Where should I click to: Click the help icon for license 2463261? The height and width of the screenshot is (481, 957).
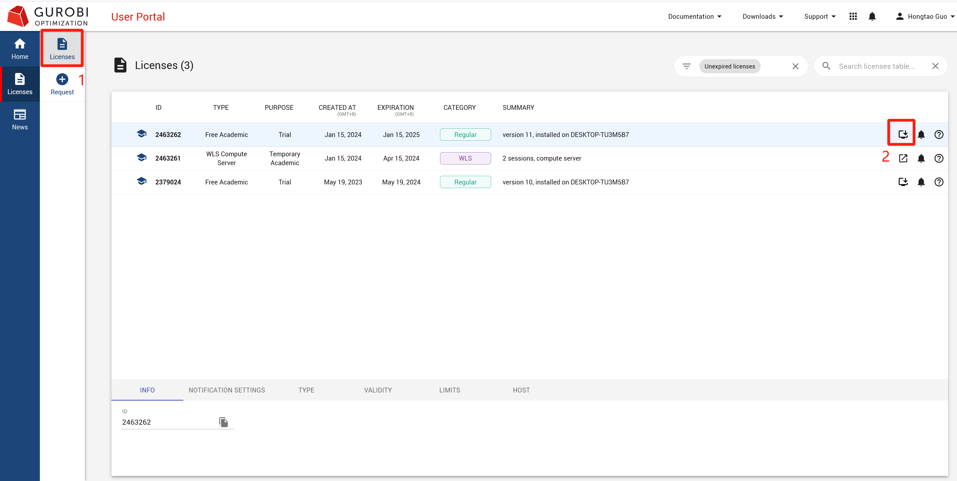click(x=939, y=158)
